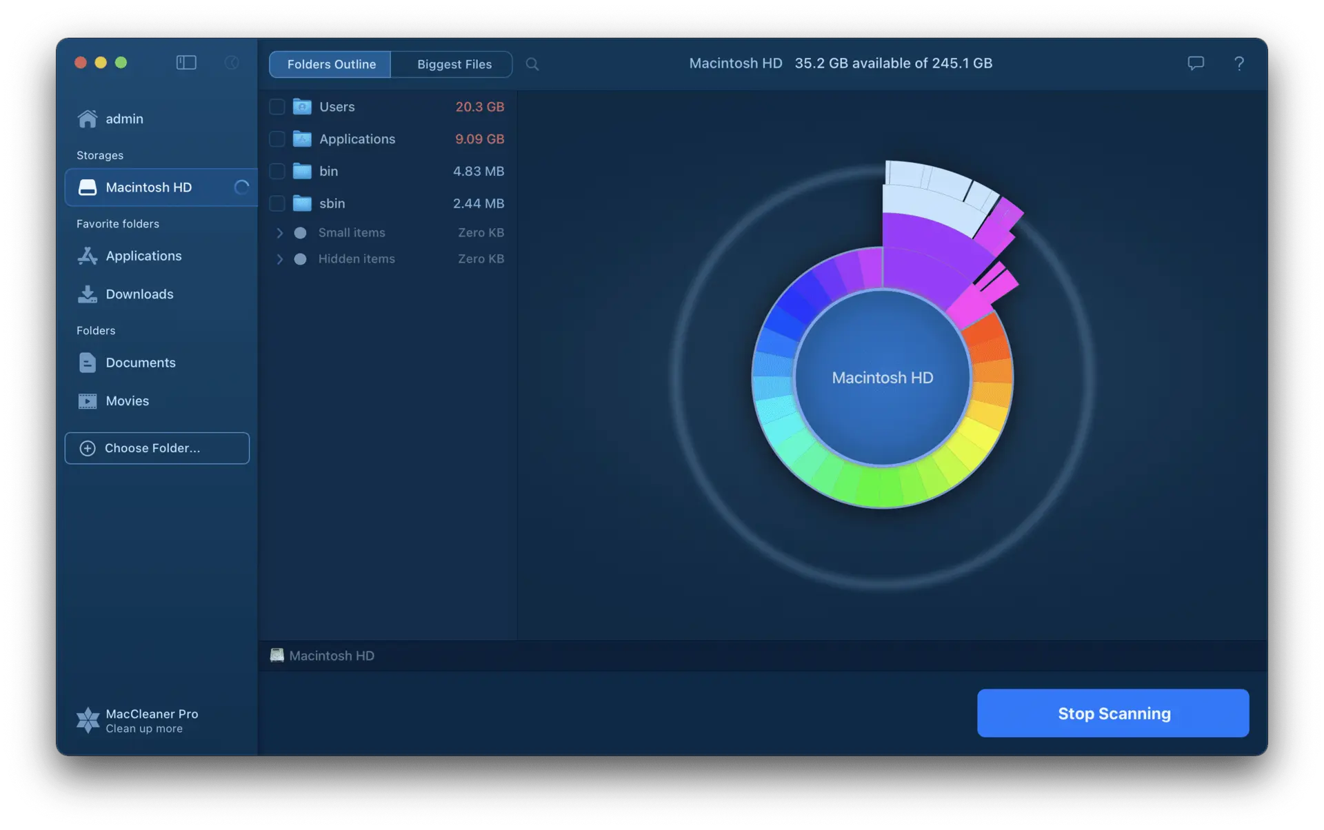Switch to Folders Outline tab
Screen dimensions: 1324x830
point(331,64)
